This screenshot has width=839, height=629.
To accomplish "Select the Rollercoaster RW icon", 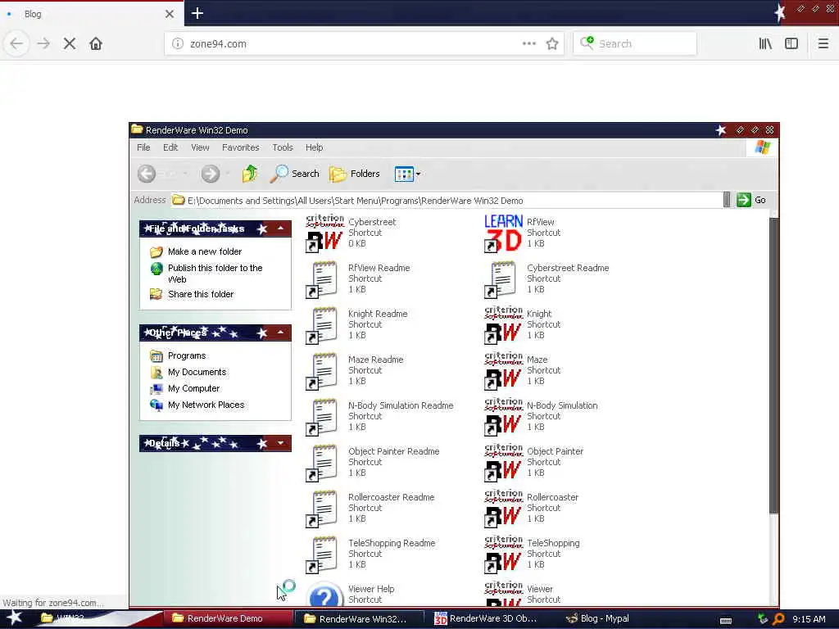I will (503, 509).
